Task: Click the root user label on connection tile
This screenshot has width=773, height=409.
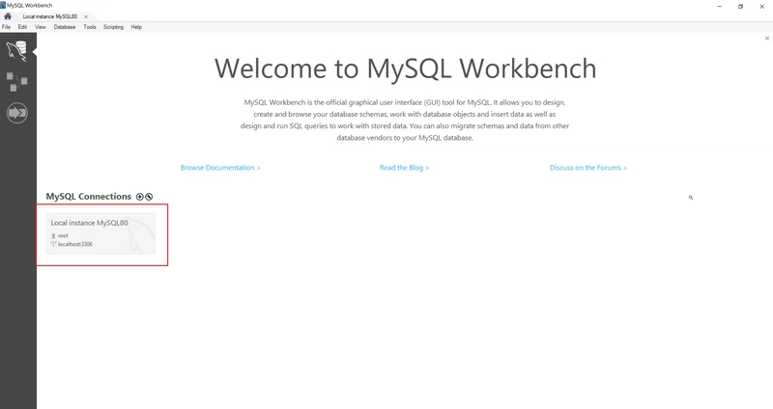Action: [x=63, y=235]
